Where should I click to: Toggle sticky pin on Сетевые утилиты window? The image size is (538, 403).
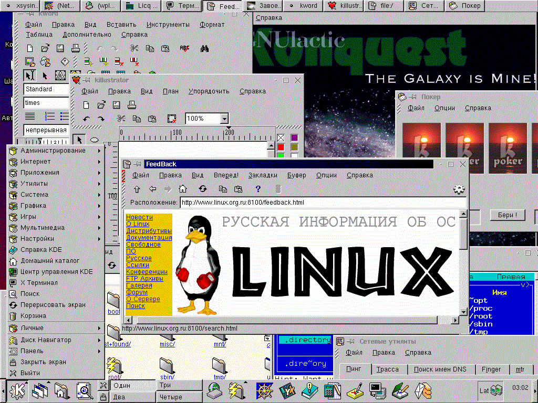point(350,341)
